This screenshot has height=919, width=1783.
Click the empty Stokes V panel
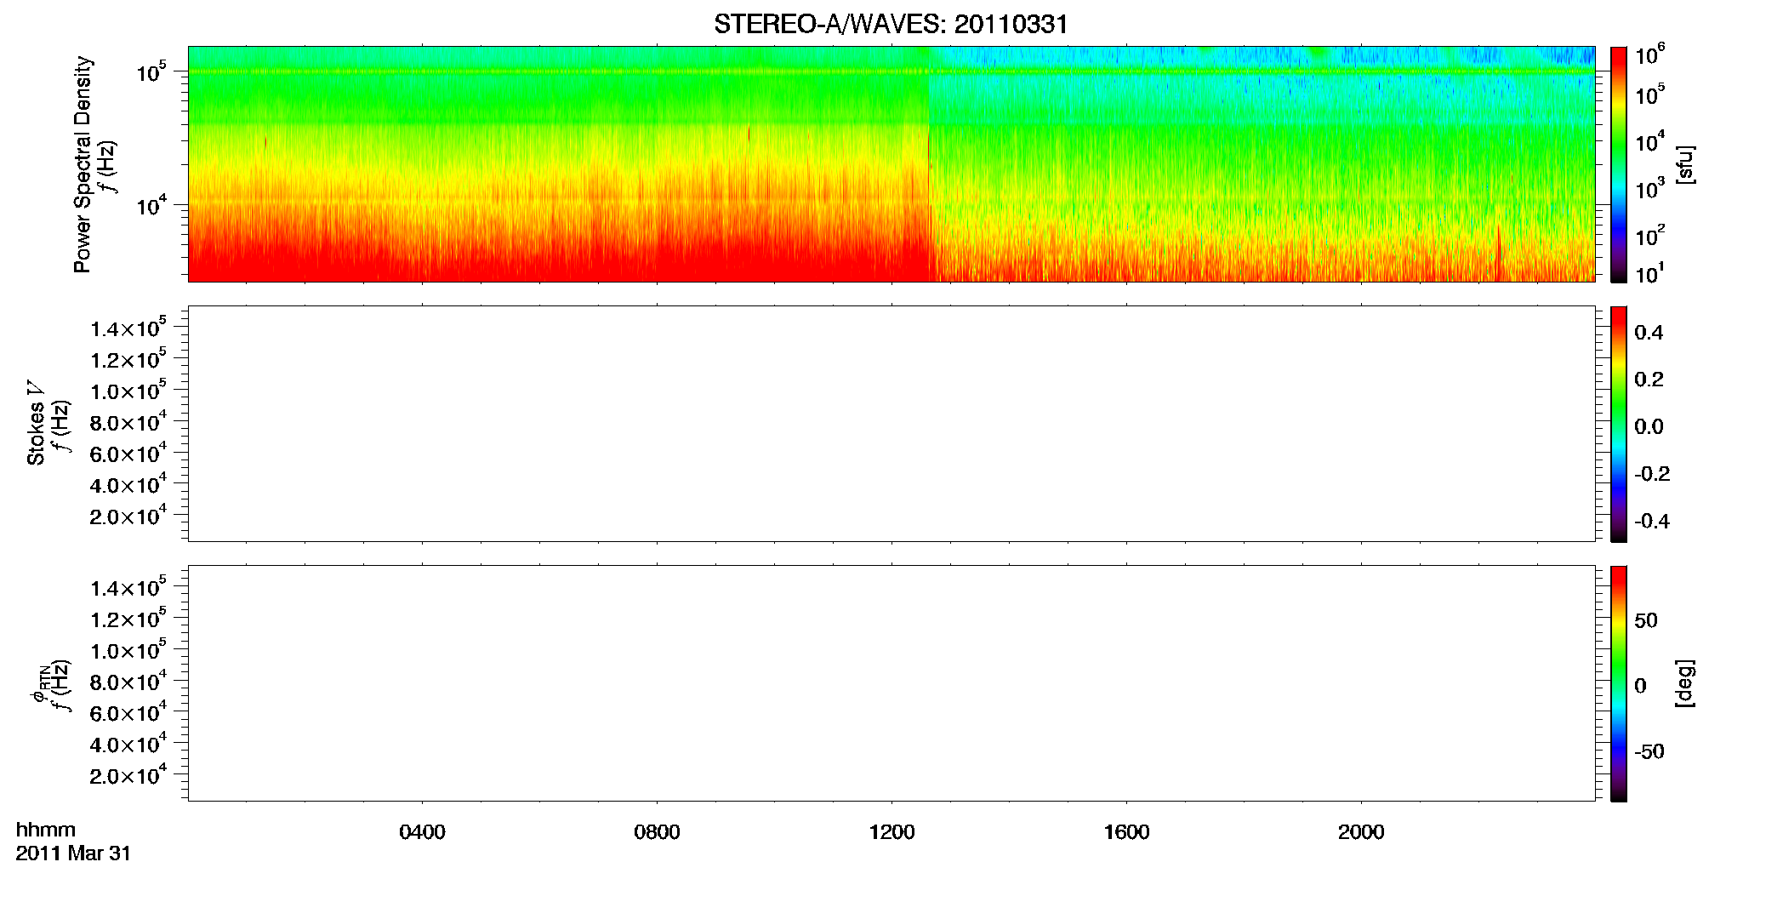coord(891,424)
